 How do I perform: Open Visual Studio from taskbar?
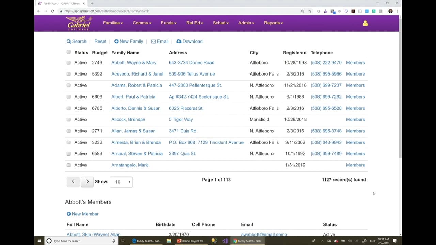[225, 241]
